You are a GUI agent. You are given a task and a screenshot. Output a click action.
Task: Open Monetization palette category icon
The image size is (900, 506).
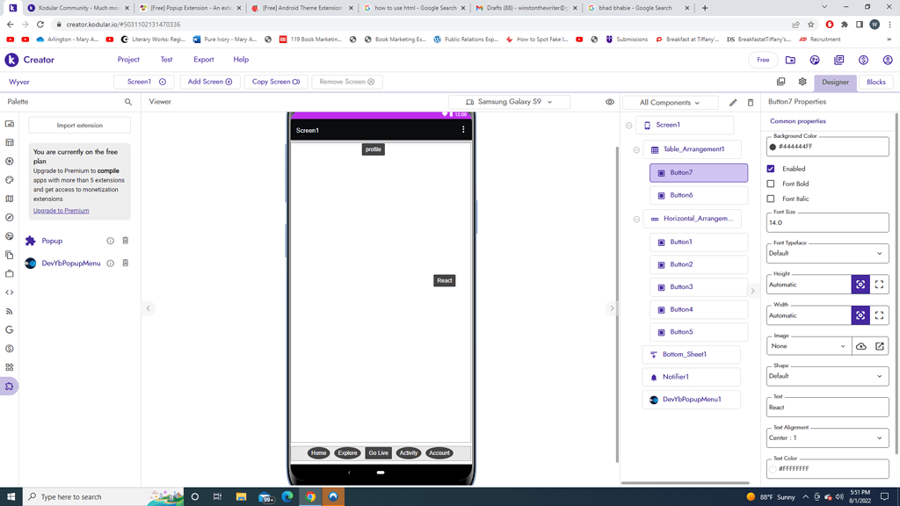[x=9, y=349]
